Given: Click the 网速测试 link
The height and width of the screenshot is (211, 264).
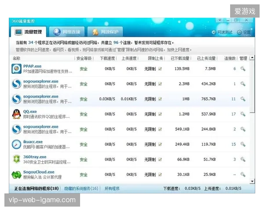Looking at the screenshot, I should [x=222, y=32].
